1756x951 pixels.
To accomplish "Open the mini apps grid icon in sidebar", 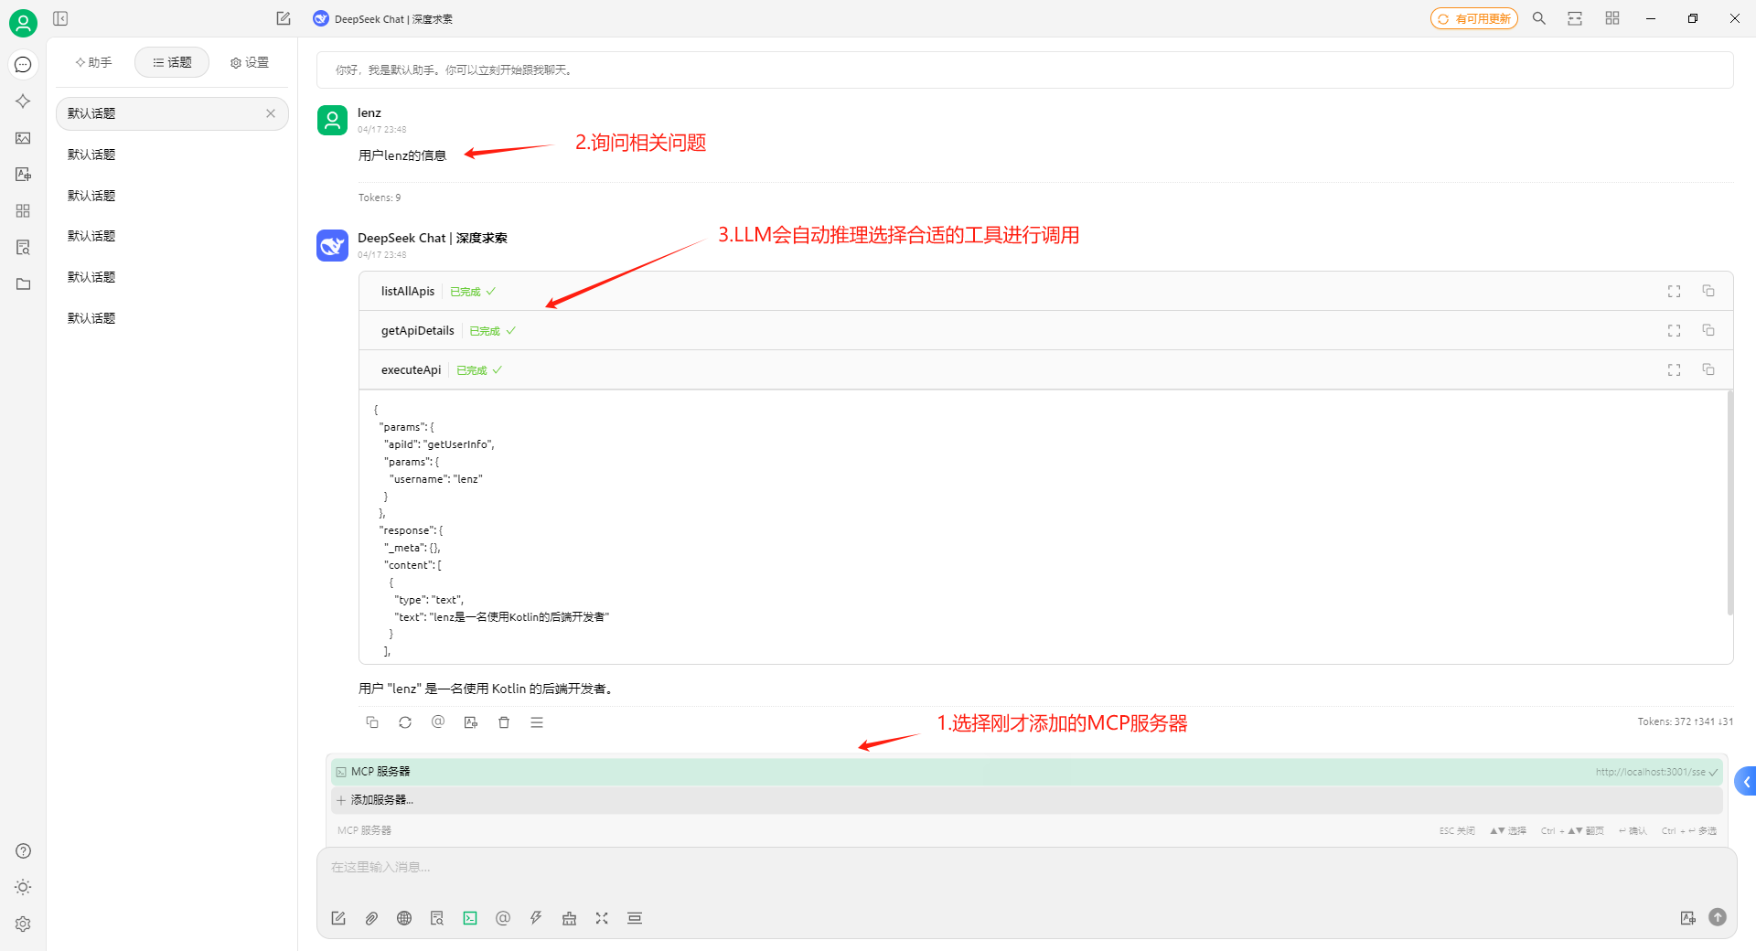I will click(x=23, y=210).
